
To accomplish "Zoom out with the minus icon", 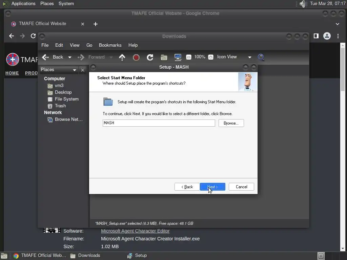I will [188, 57].
